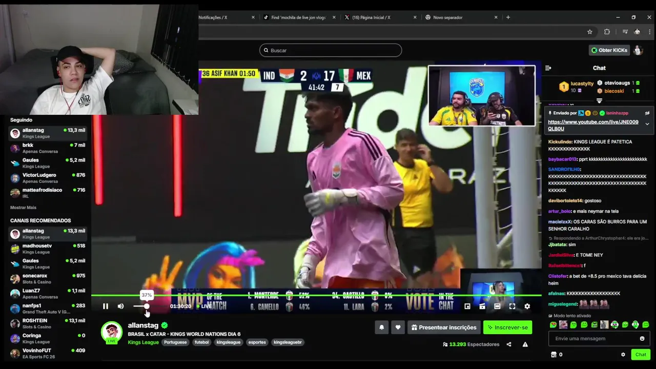This screenshot has height=369, width=656.
Task: Open the allanstag channel avatar
Action: click(111, 332)
